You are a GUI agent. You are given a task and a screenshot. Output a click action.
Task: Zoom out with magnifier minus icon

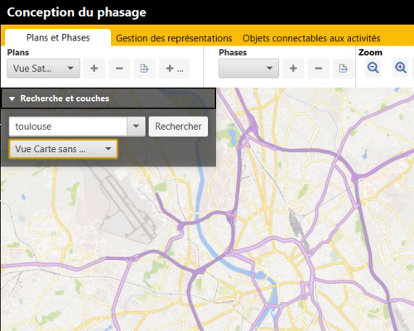click(373, 68)
